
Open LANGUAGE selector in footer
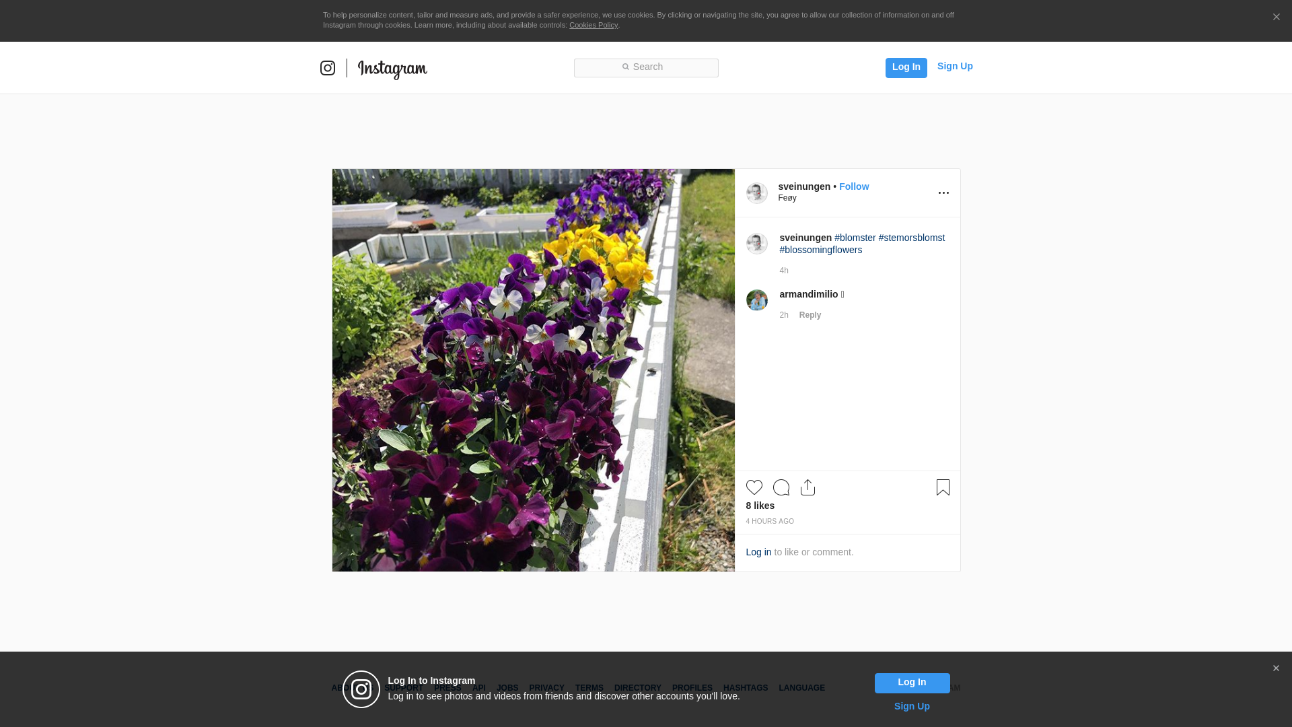point(801,688)
